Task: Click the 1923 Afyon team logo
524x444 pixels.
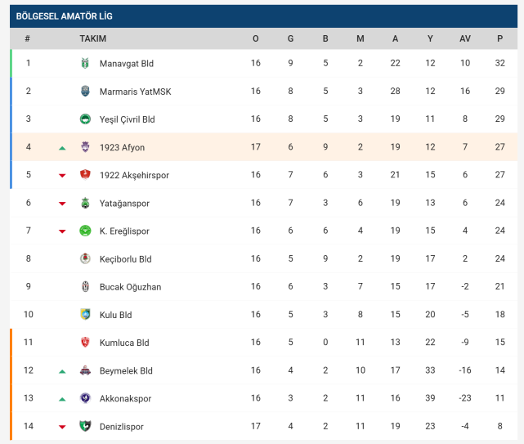Action: (x=84, y=147)
